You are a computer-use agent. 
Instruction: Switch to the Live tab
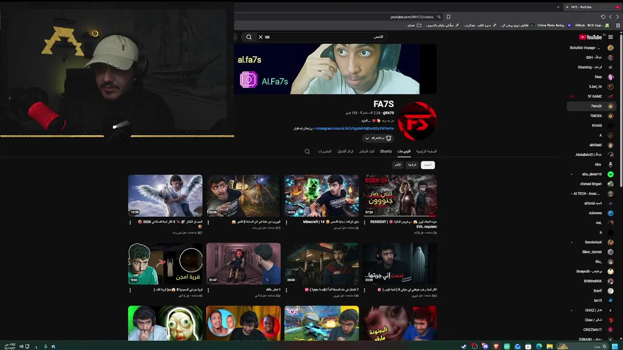[367, 152]
